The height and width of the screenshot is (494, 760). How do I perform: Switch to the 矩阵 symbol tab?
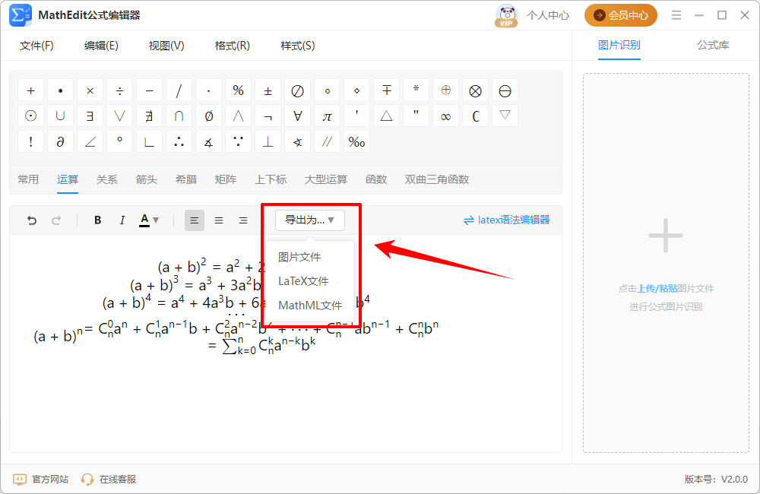click(x=226, y=179)
